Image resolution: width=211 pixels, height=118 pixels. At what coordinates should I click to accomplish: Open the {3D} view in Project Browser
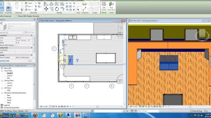click(9, 90)
